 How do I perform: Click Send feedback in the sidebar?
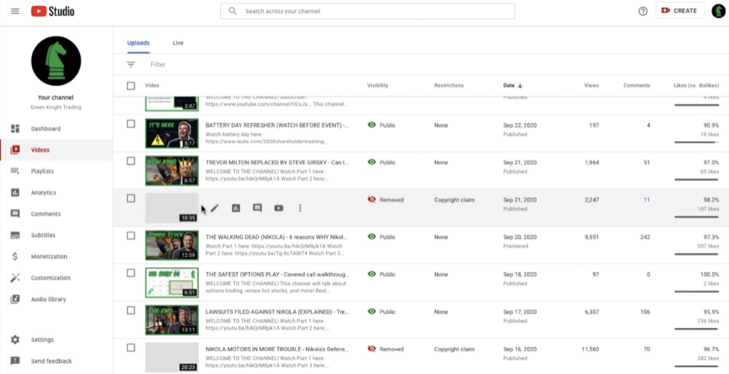pyautogui.click(x=56, y=362)
